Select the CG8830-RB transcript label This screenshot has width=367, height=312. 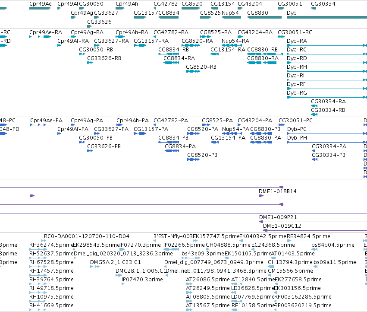click(262, 50)
